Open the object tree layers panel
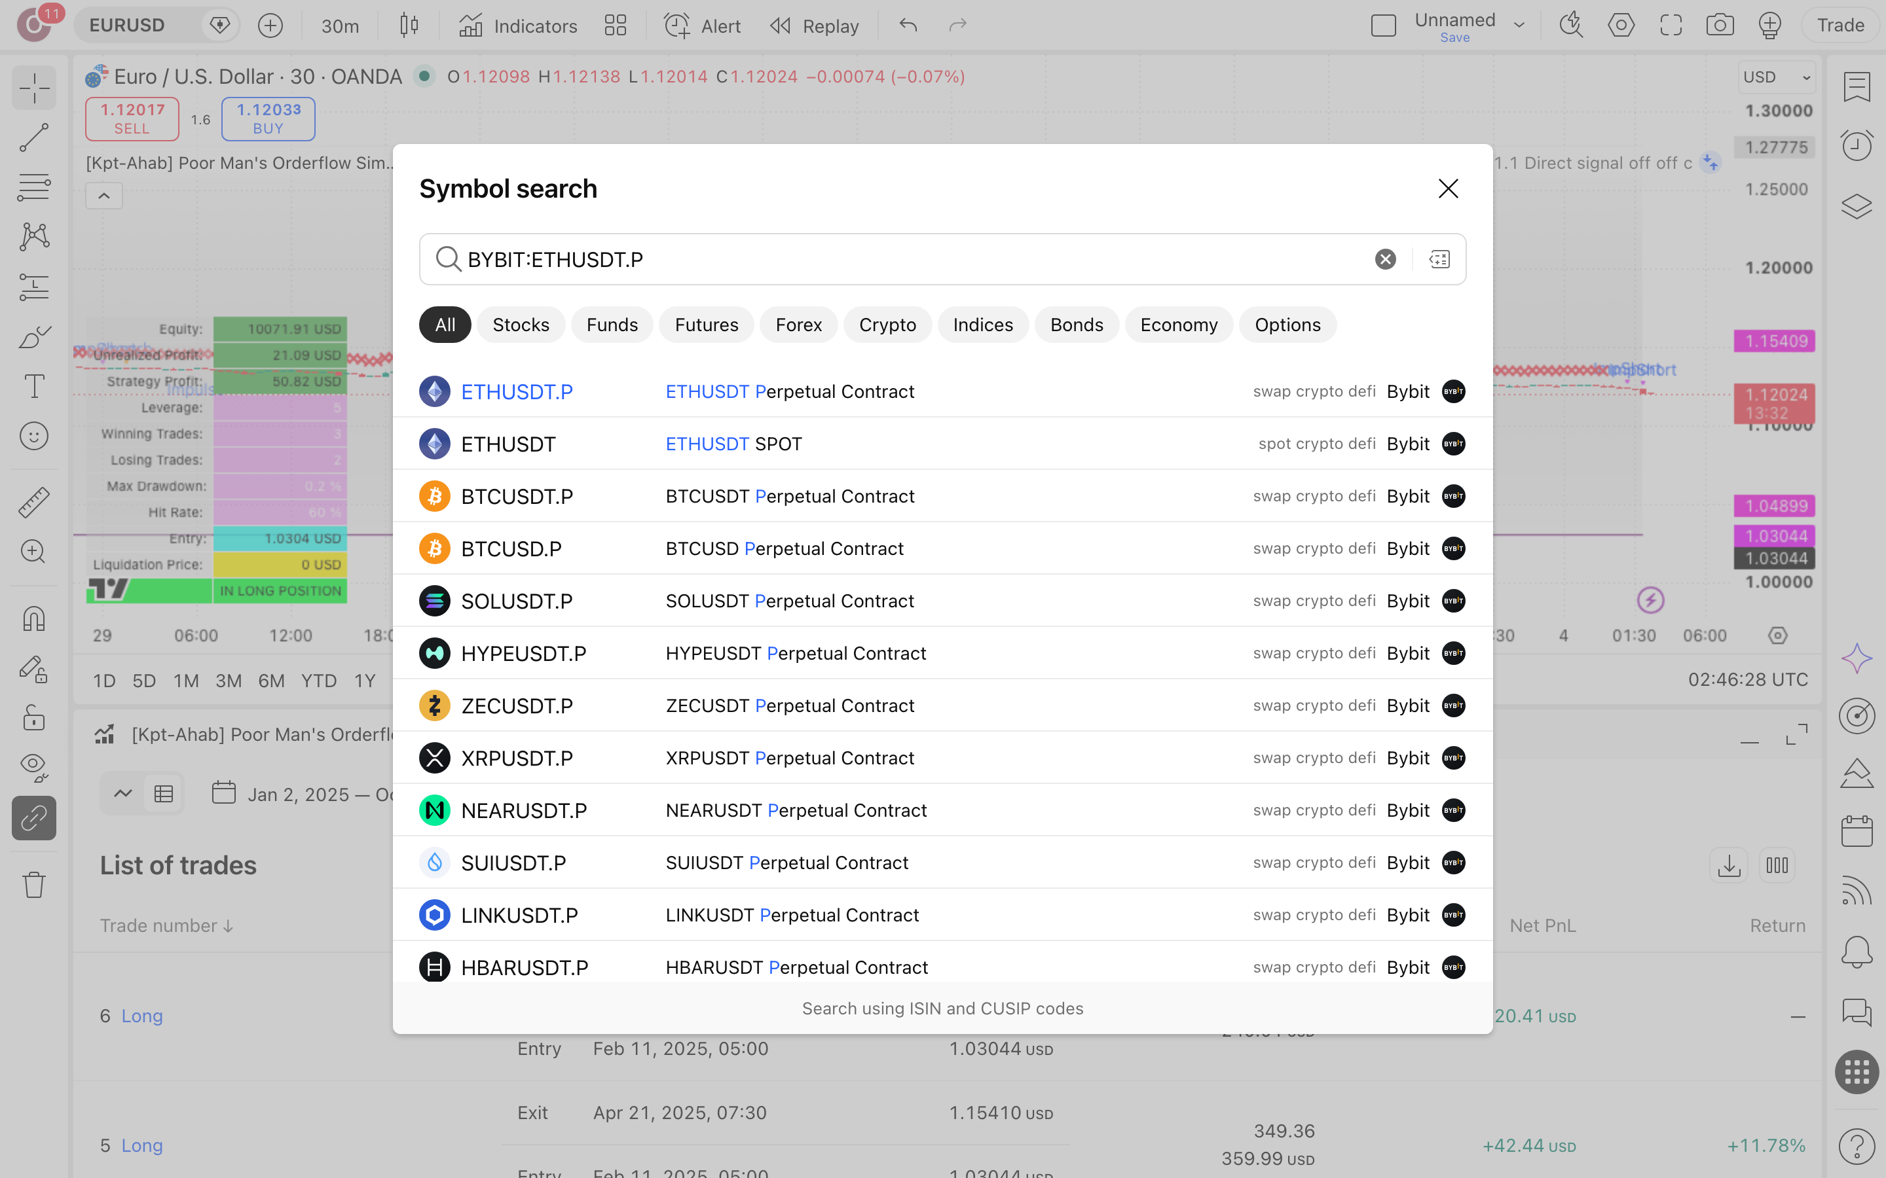The height and width of the screenshot is (1178, 1886). (1857, 205)
